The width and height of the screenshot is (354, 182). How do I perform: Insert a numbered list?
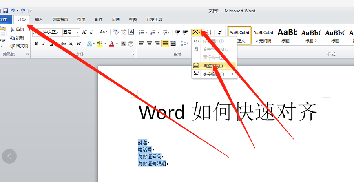pos(153,32)
